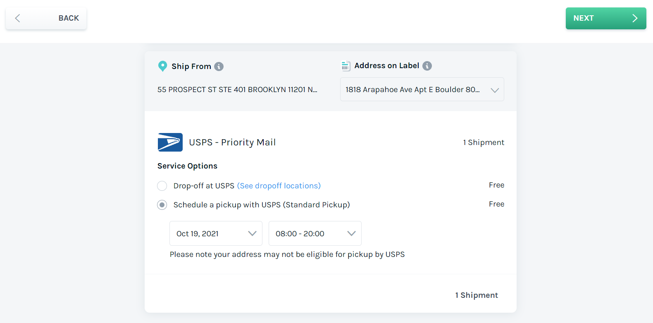653x323 pixels.
Task: Click the USPS - Priority Mail heading
Action: coord(232,142)
